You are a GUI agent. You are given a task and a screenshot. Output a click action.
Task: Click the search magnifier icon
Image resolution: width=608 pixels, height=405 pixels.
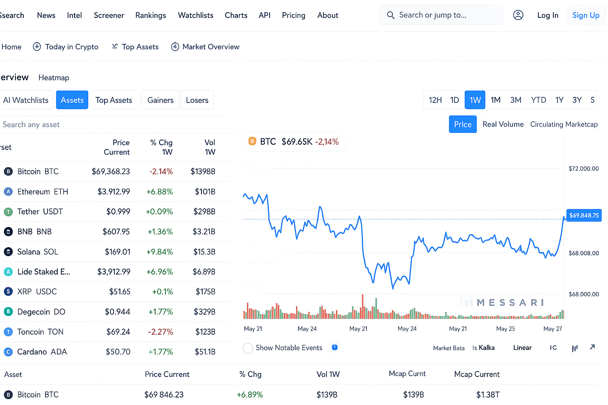[x=391, y=15]
